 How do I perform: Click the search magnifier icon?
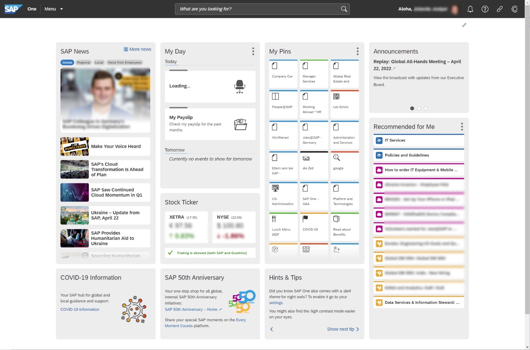344,9
